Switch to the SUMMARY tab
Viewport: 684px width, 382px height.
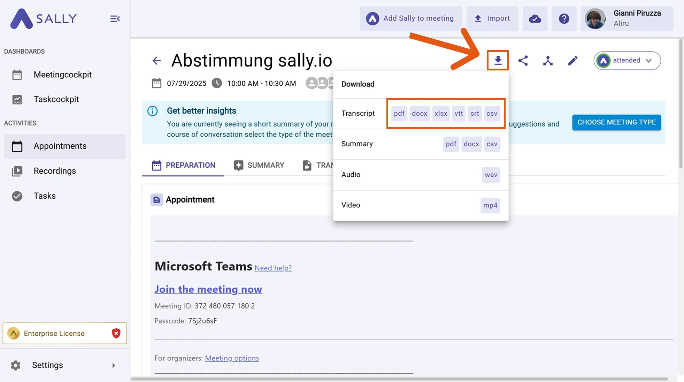(x=259, y=165)
